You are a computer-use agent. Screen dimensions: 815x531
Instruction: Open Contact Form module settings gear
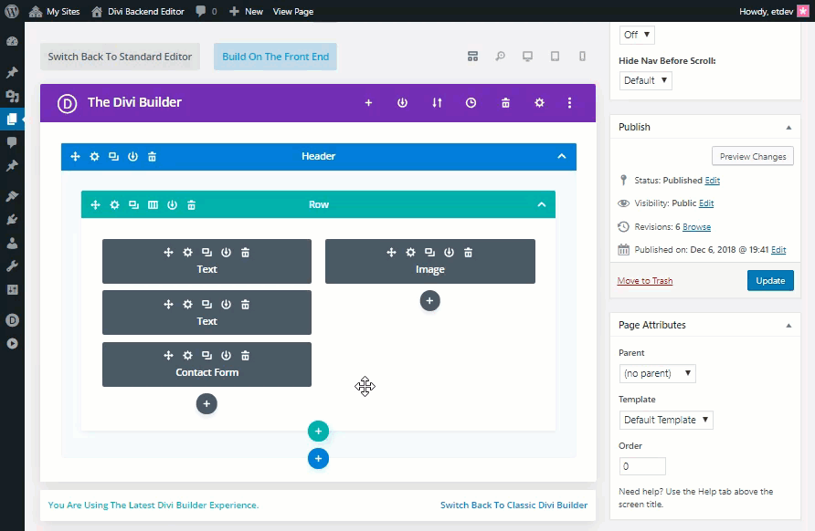(187, 356)
